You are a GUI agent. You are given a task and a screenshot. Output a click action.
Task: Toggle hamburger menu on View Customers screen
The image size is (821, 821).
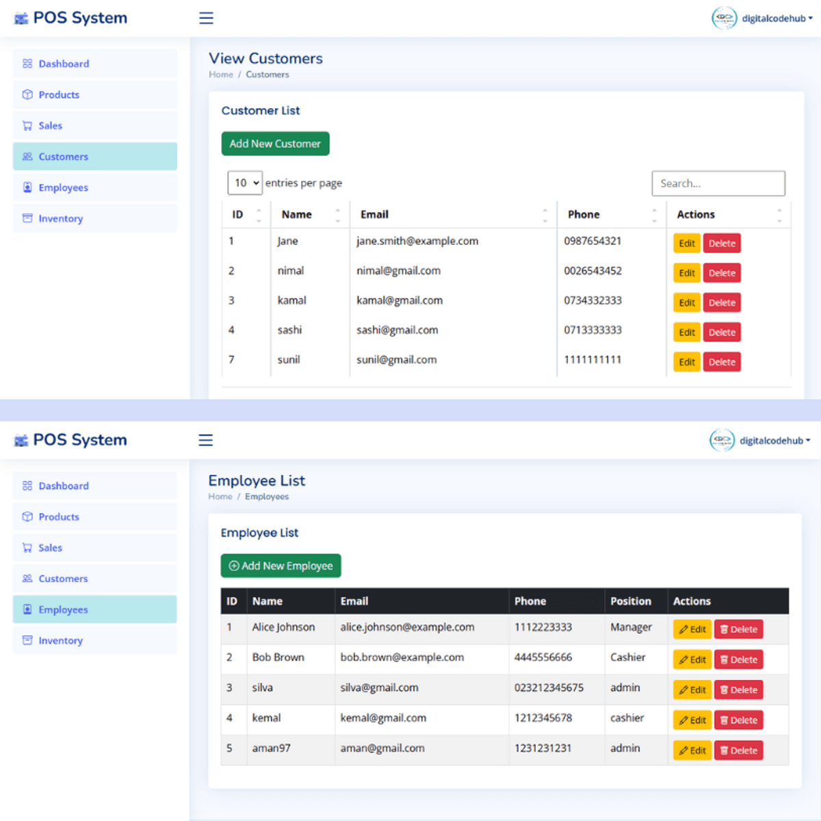tap(206, 18)
